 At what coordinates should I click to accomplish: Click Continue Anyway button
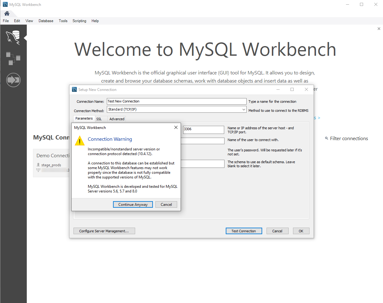[133, 205]
